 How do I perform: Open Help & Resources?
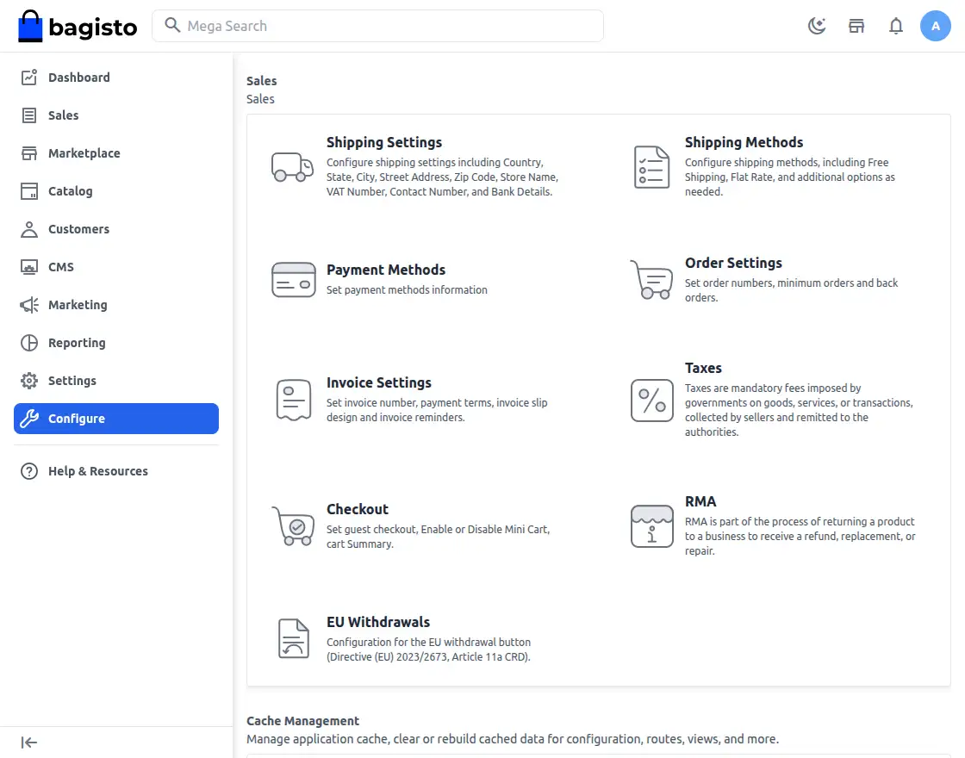pos(116,471)
